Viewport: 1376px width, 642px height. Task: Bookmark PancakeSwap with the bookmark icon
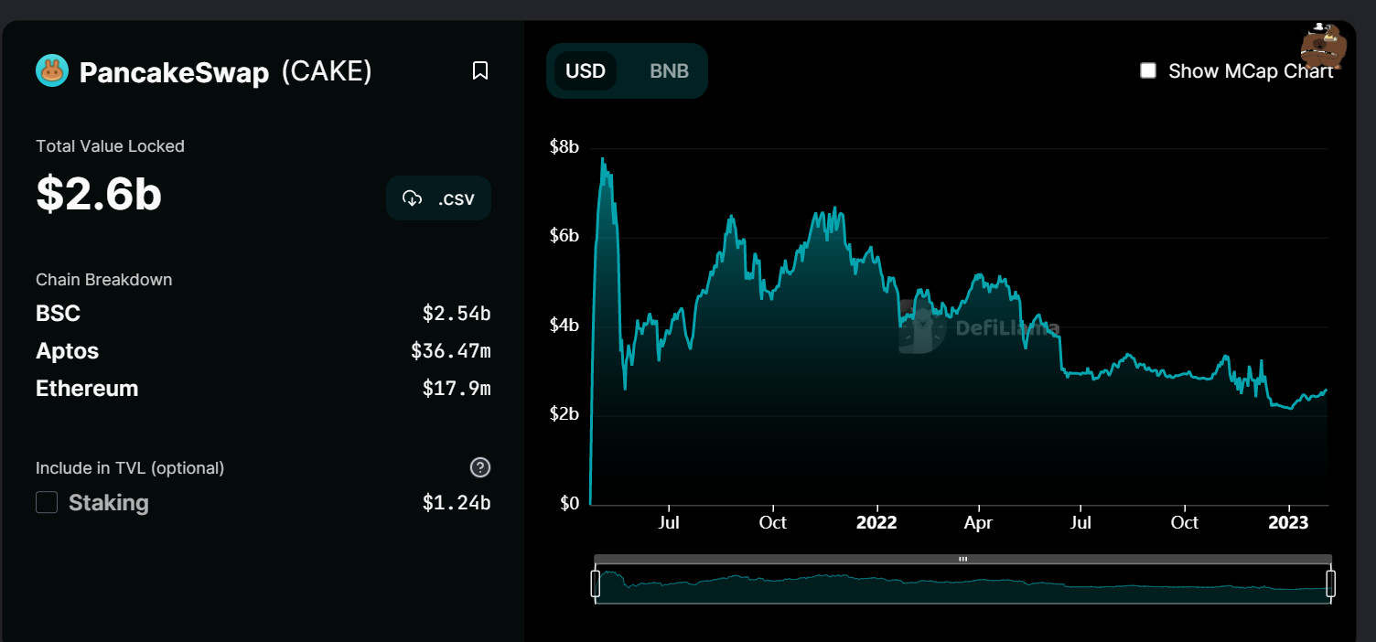click(x=480, y=71)
